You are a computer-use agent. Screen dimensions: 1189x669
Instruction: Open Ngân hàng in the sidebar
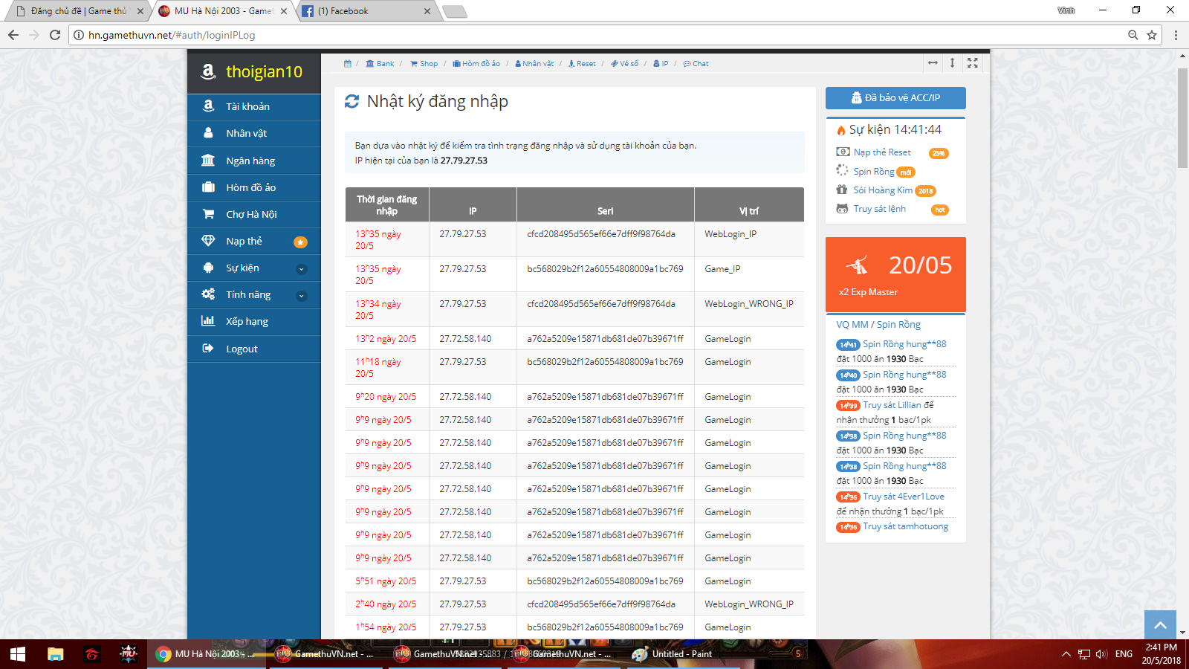pyautogui.click(x=250, y=161)
